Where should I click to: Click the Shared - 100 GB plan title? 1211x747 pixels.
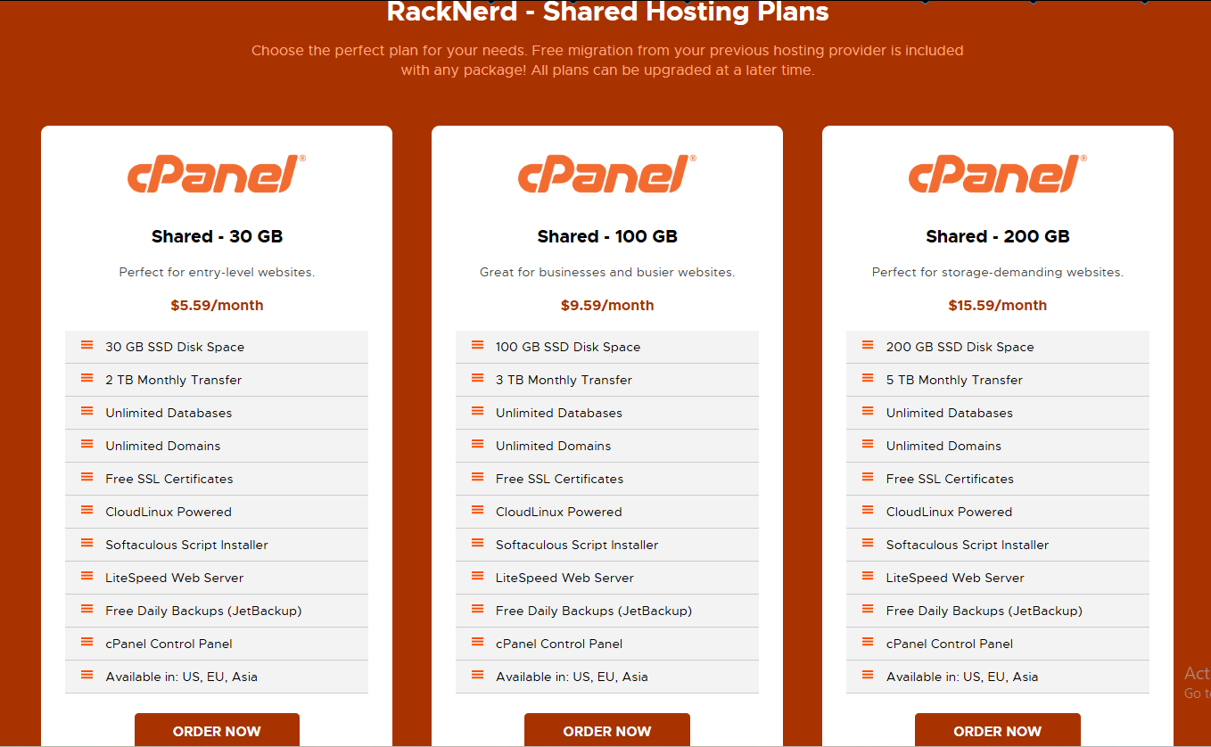tap(607, 236)
